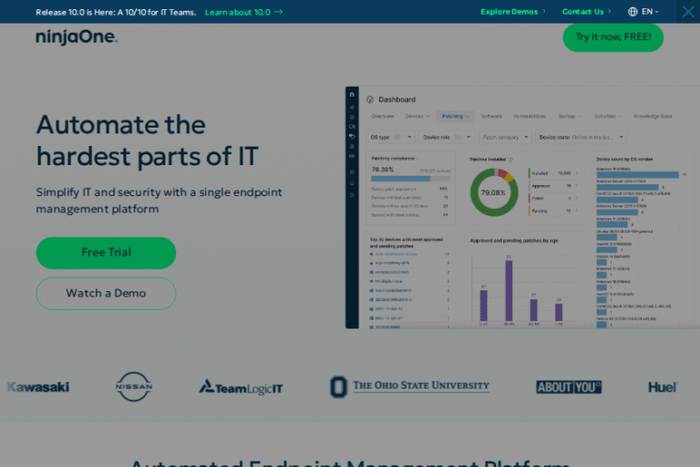
Task: Expand the OS type filter dropdown
Action: tap(391, 137)
